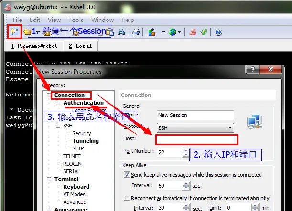This screenshot has width=292, height=211.
Task: Select VT Modes under Terminal
Action: (74, 194)
